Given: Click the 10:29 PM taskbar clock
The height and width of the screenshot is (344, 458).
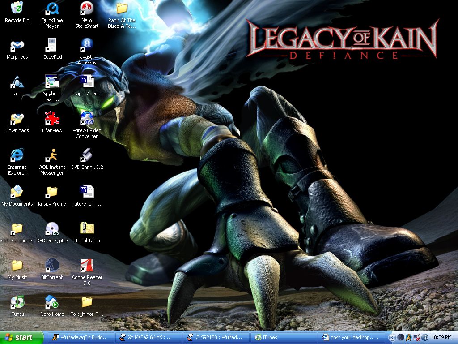Looking at the screenshot, I should (x=441, y=338).
